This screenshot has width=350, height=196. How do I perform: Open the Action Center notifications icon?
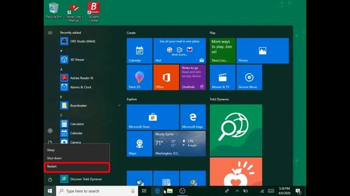coord(298,191)
